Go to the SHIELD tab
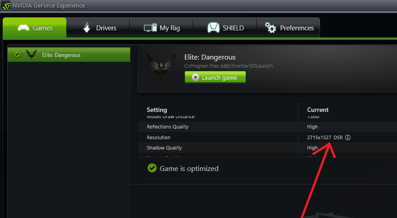 225,28
